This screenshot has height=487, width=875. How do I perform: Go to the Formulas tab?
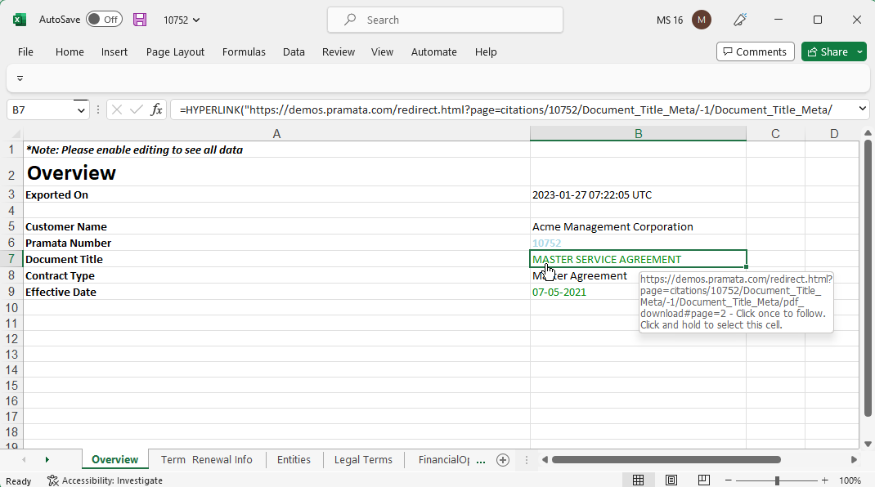coord(244,51)
